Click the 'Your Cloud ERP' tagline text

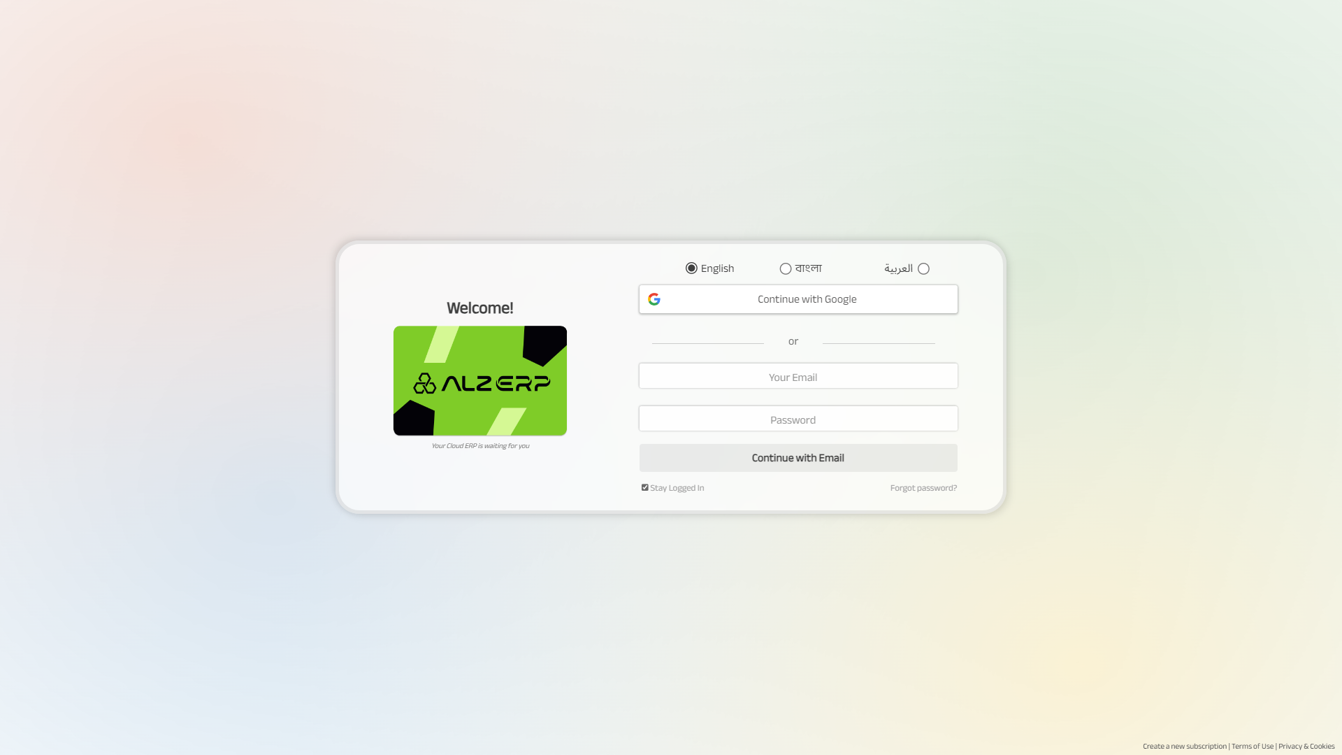[x=479, y=445]
